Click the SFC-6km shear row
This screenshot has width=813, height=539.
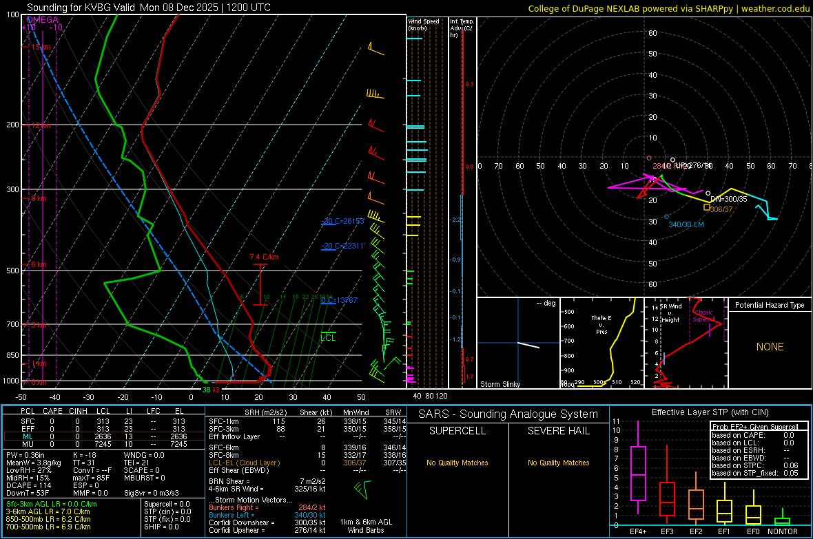(x=307, y=447)
